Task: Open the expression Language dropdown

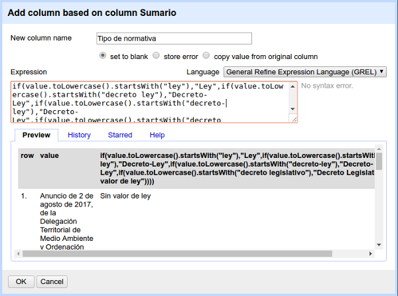Action: pos(304,72)
